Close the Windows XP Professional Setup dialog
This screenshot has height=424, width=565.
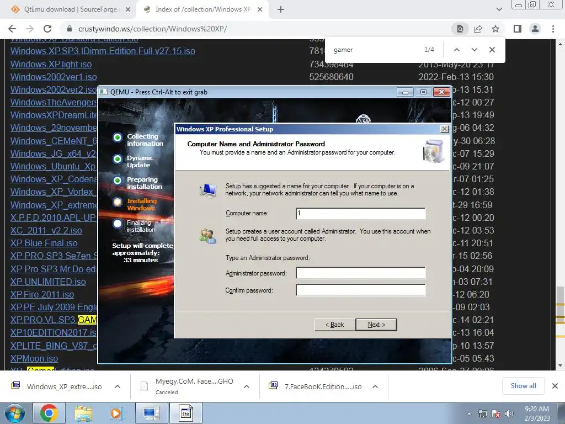click(445, 129)
